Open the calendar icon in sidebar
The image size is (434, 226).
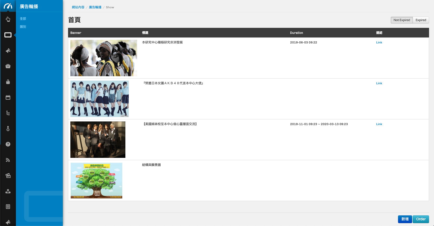(8, 97)
